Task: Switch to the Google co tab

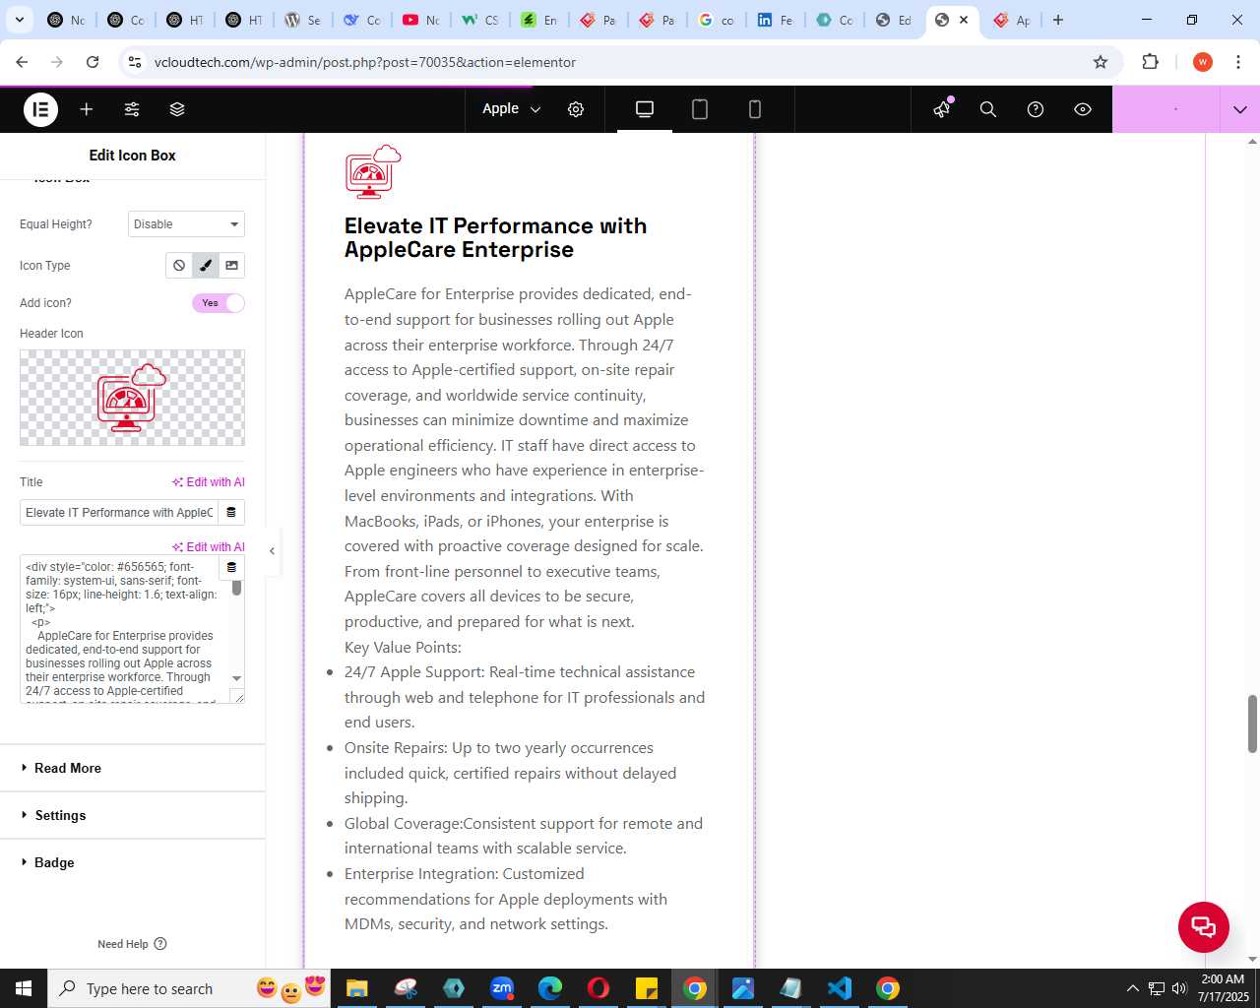Action: point(717,20)
